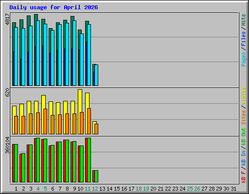Click green day 11 axis label
249x194 pixels.
tap(88, 189)
